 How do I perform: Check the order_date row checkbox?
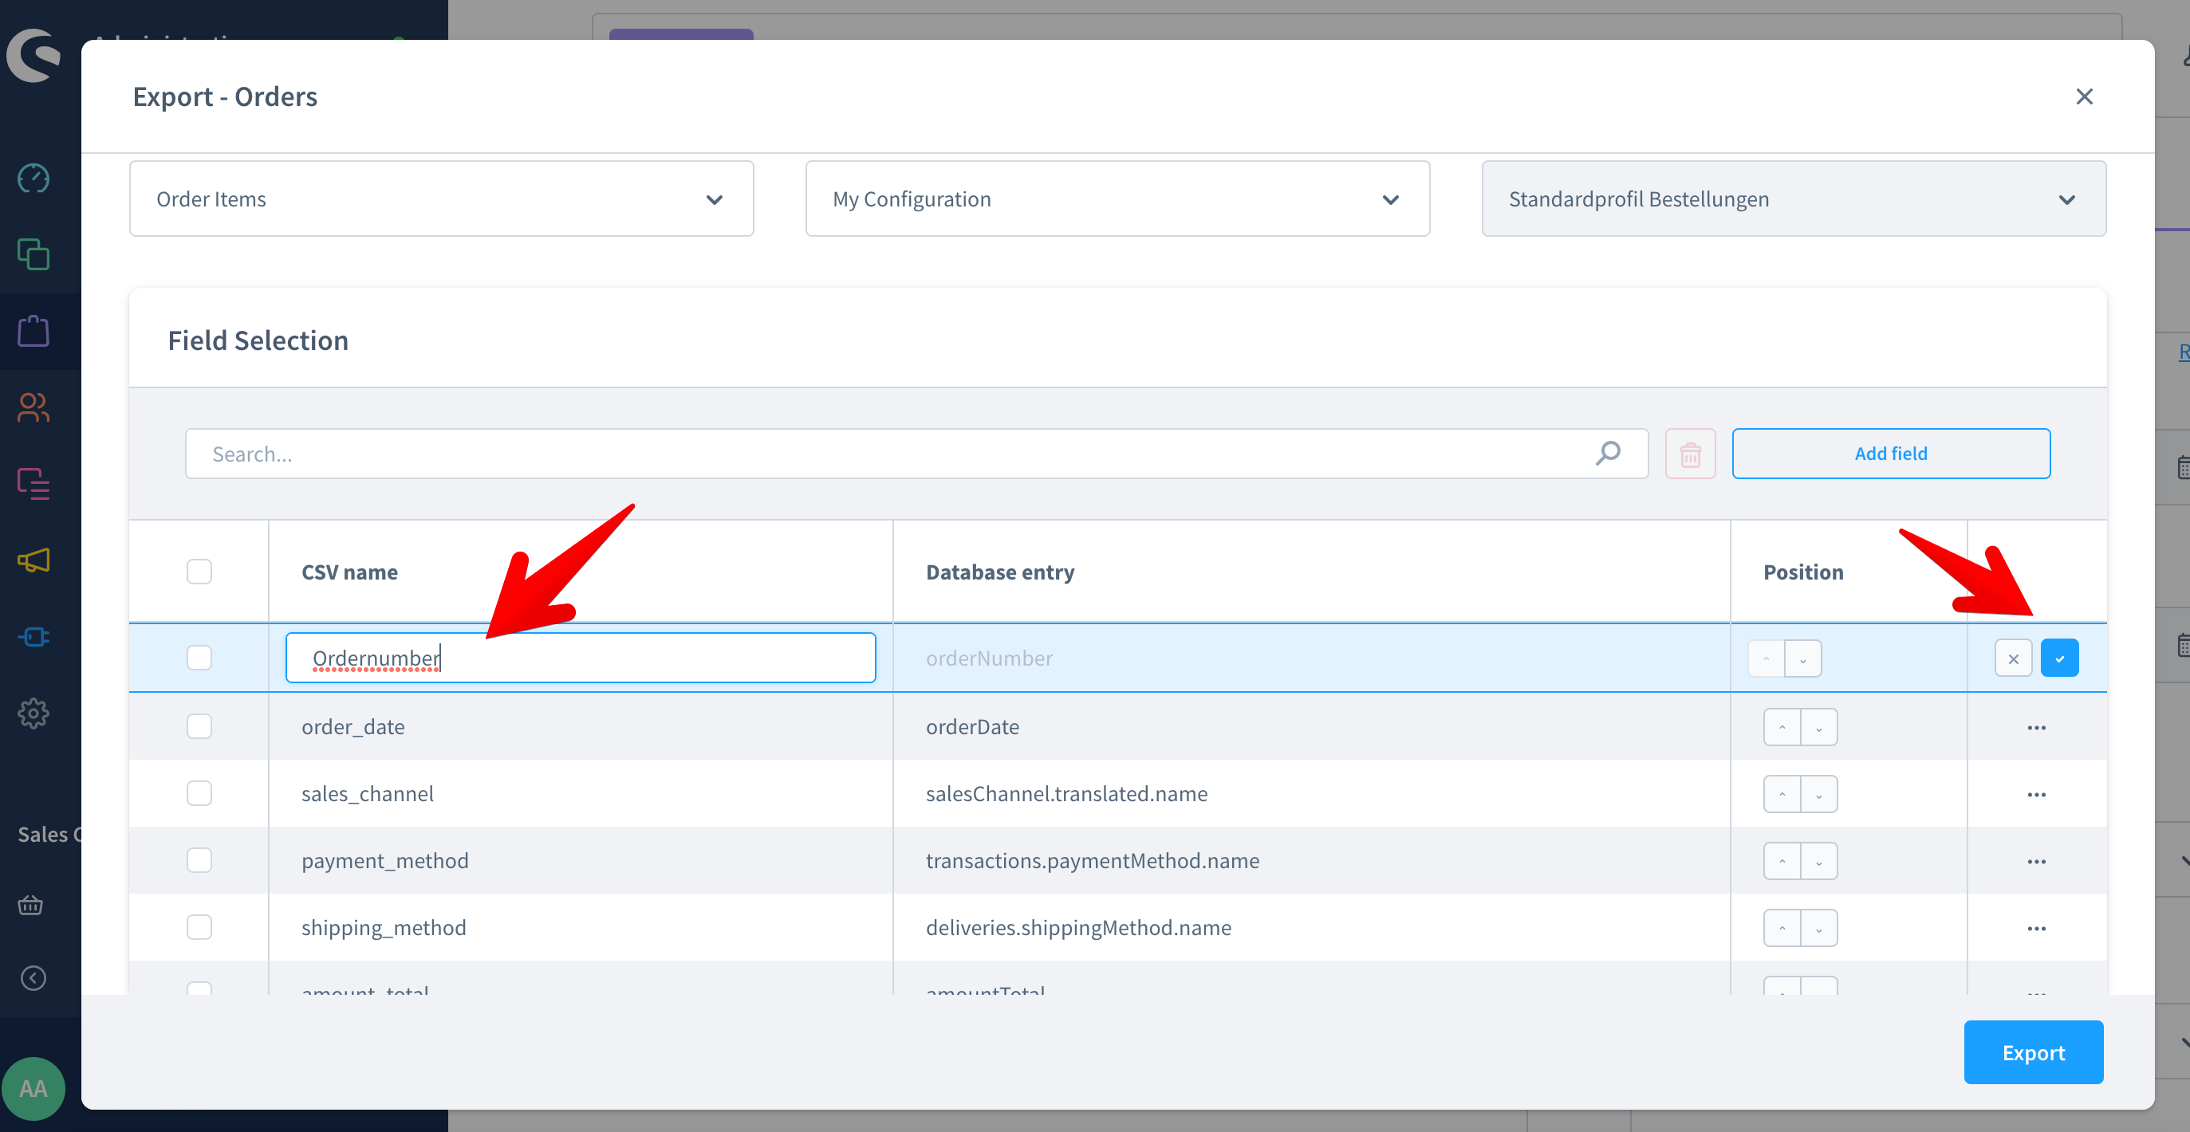click(199, 726)
